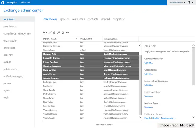Click Update under Message Size Restrictions
The width and height of the screenshot is (196, 128).
coord(148,85)
